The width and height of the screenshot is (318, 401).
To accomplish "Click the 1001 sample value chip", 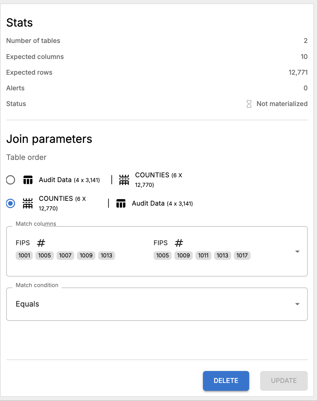I will tap(24, 255).
